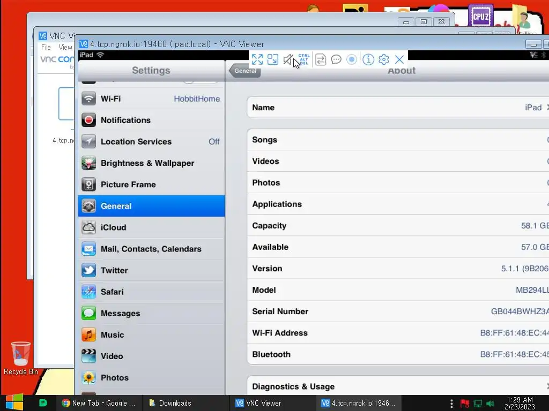Screen dimensions: 549x411
Task: Open Photos settings in sidebar
Action: click(152, 378)
